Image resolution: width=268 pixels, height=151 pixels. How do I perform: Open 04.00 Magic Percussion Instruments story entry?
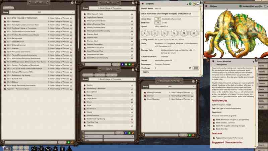coord(23,85)
